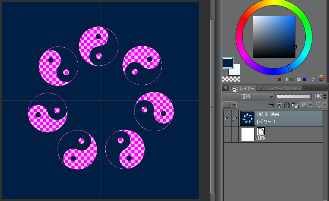Click the pen editing icon on レイヤー 1
This screenshot has height=201, width=329.
(235, 118)
